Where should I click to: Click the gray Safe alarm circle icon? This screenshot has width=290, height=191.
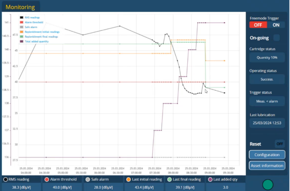coord(88,179)
